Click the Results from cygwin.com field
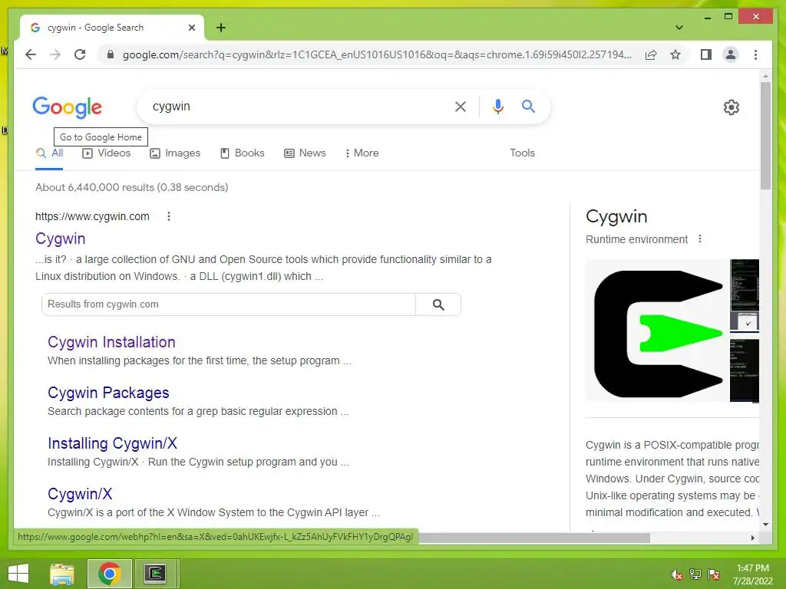The image size is (786, 589). coord(229,304)
